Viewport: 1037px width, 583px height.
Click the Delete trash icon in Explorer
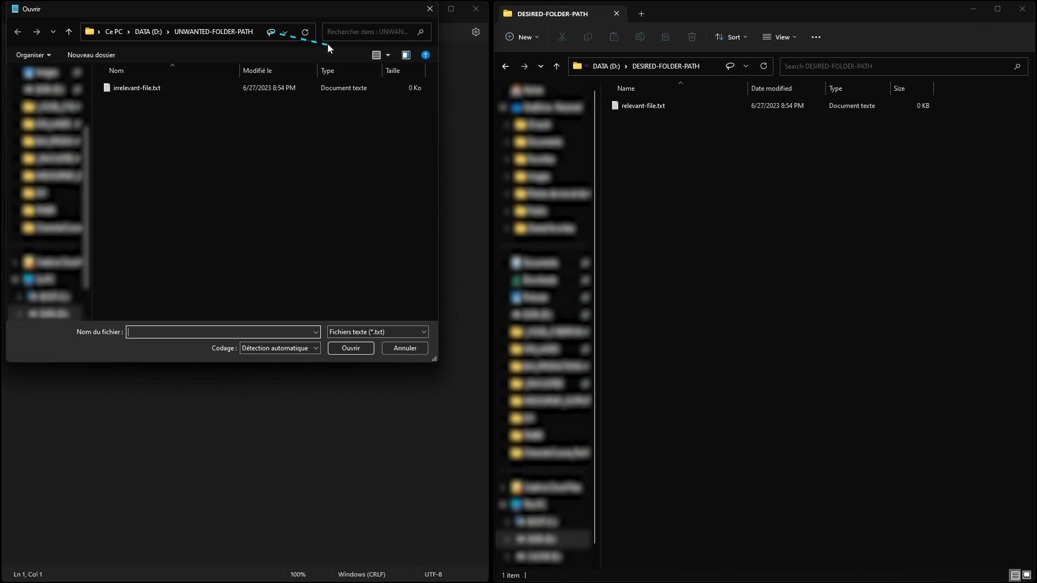692,37
